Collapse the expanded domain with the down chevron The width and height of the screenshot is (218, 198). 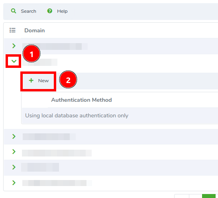tap(14, 61)
